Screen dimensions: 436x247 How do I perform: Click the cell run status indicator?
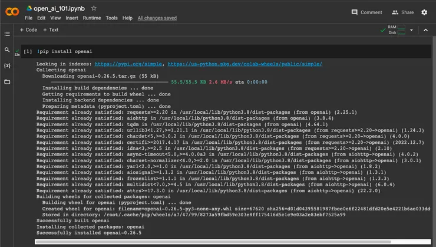coord(17,52)
